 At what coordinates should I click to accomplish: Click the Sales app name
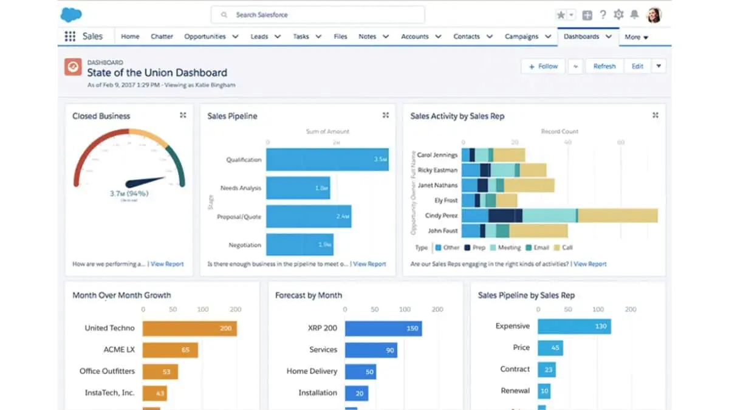tap(92, 36)
